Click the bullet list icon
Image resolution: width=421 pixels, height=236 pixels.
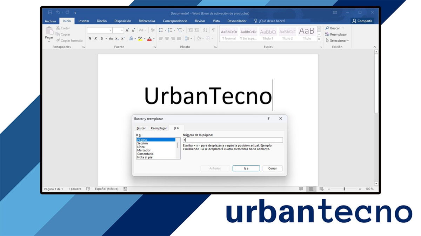[161, 30]
